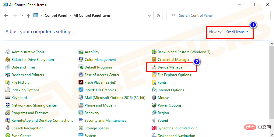Refresh the Control Panel view

(158, 16)
